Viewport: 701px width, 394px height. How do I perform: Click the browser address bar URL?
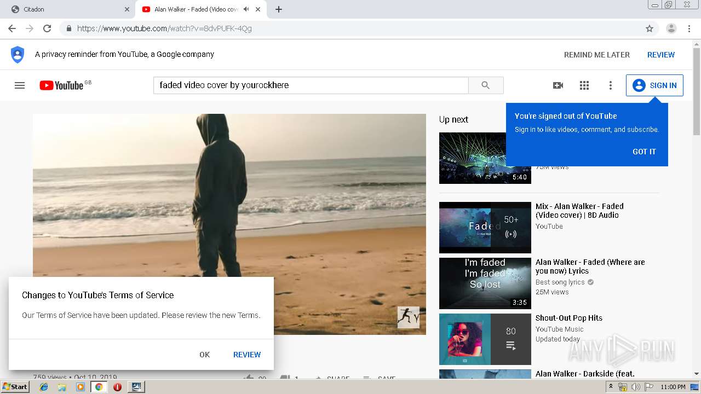click(x=164, y=28)
